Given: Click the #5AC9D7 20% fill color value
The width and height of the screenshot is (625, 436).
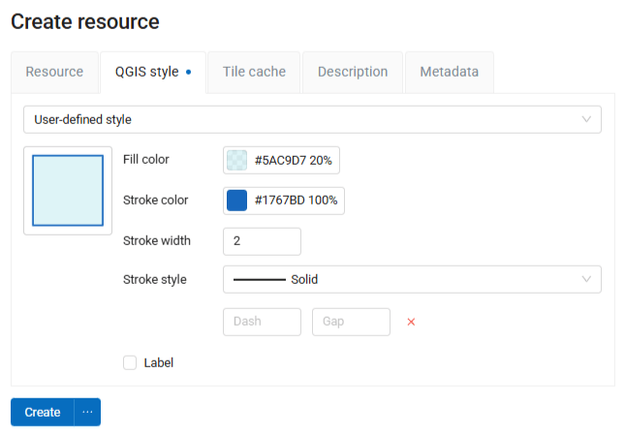Looking at the screenshot, I should click(x=293, y=160).
